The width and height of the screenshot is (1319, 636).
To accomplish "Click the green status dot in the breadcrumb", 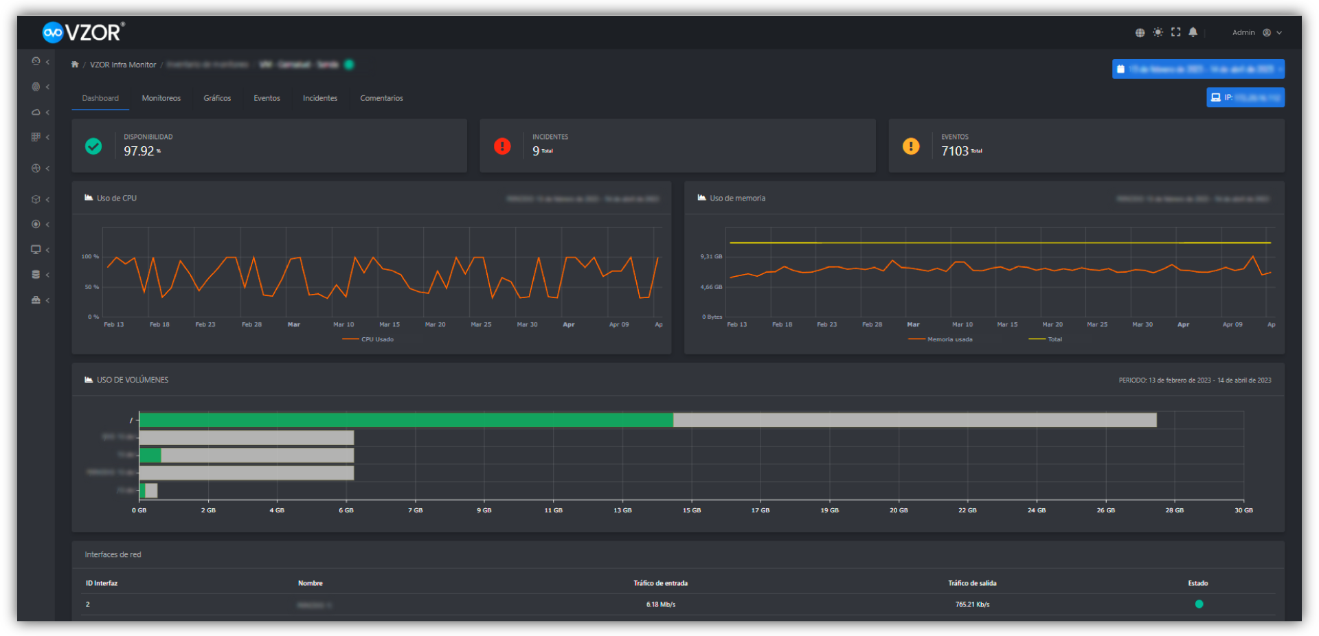I will click(x=349, y=64).
